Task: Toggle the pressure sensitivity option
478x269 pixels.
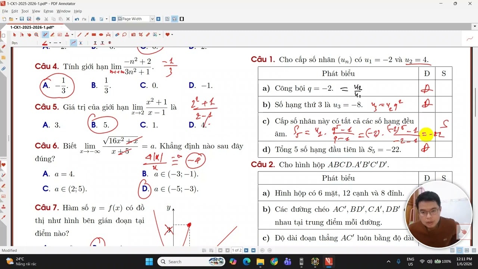Action: [81, 43]
